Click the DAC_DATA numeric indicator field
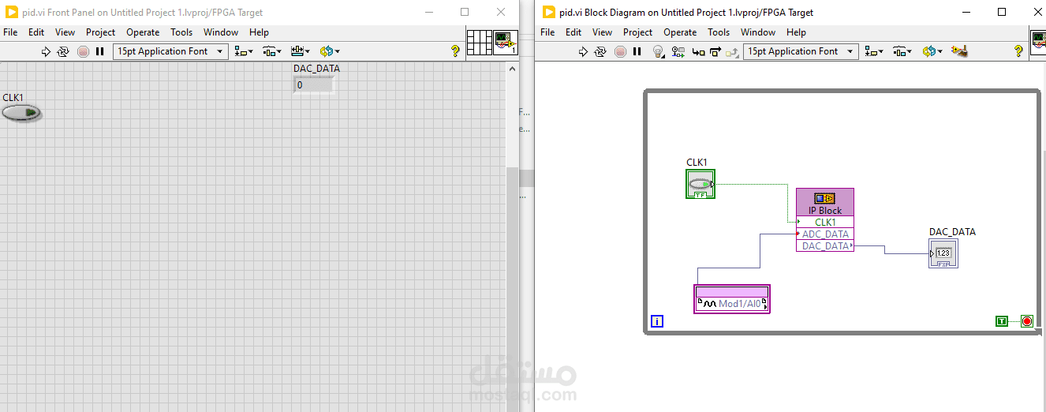1046x412 pixels. click(314, 84)
